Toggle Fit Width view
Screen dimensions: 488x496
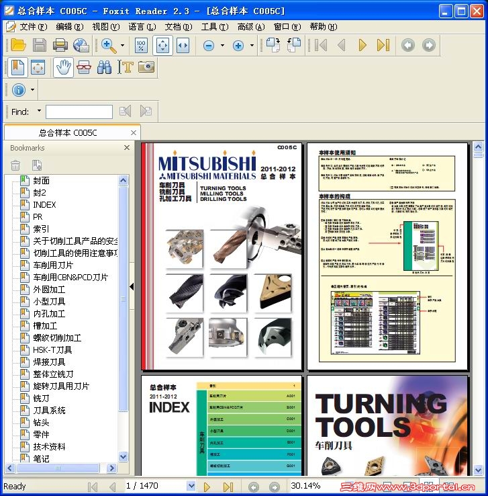pyautogui.click(x=183, y=46)
